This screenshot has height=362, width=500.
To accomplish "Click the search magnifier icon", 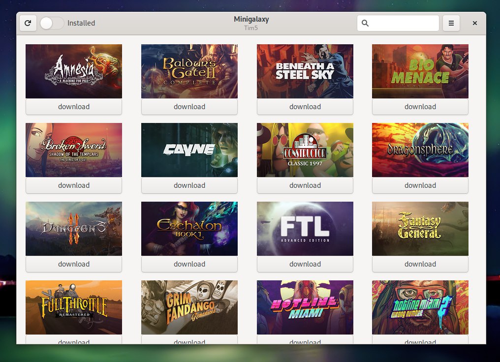I will pos(366,23).
